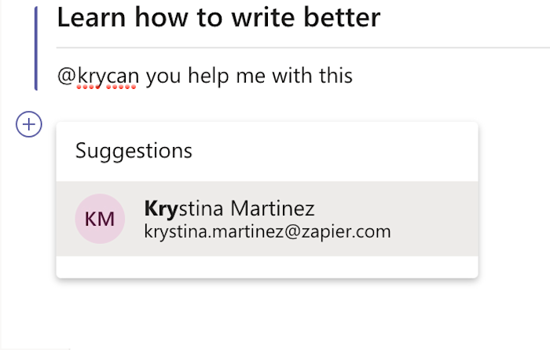Click the word "better" in the title
The width and height of the screenshot is (550, 350).
[342, 17]
